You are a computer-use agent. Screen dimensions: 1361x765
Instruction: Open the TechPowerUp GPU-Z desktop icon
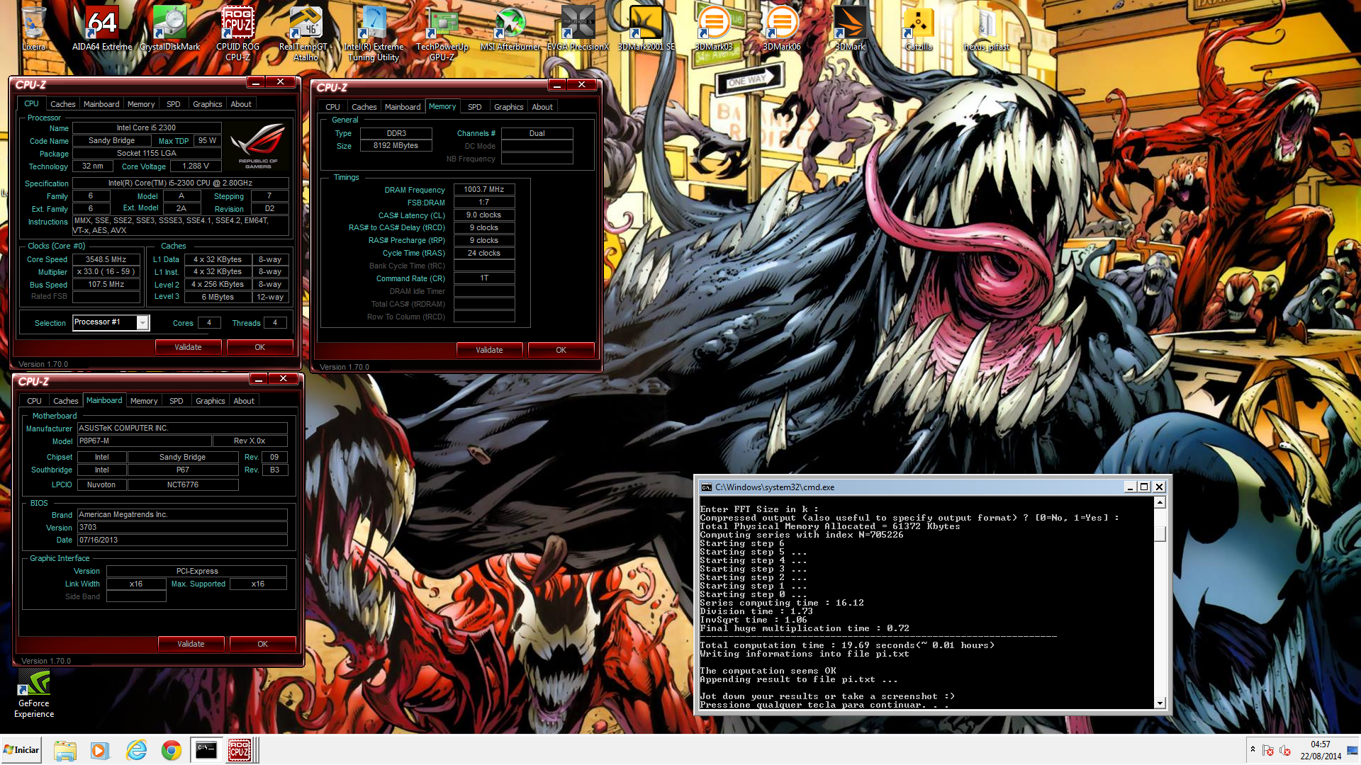(x=442, y=33)
